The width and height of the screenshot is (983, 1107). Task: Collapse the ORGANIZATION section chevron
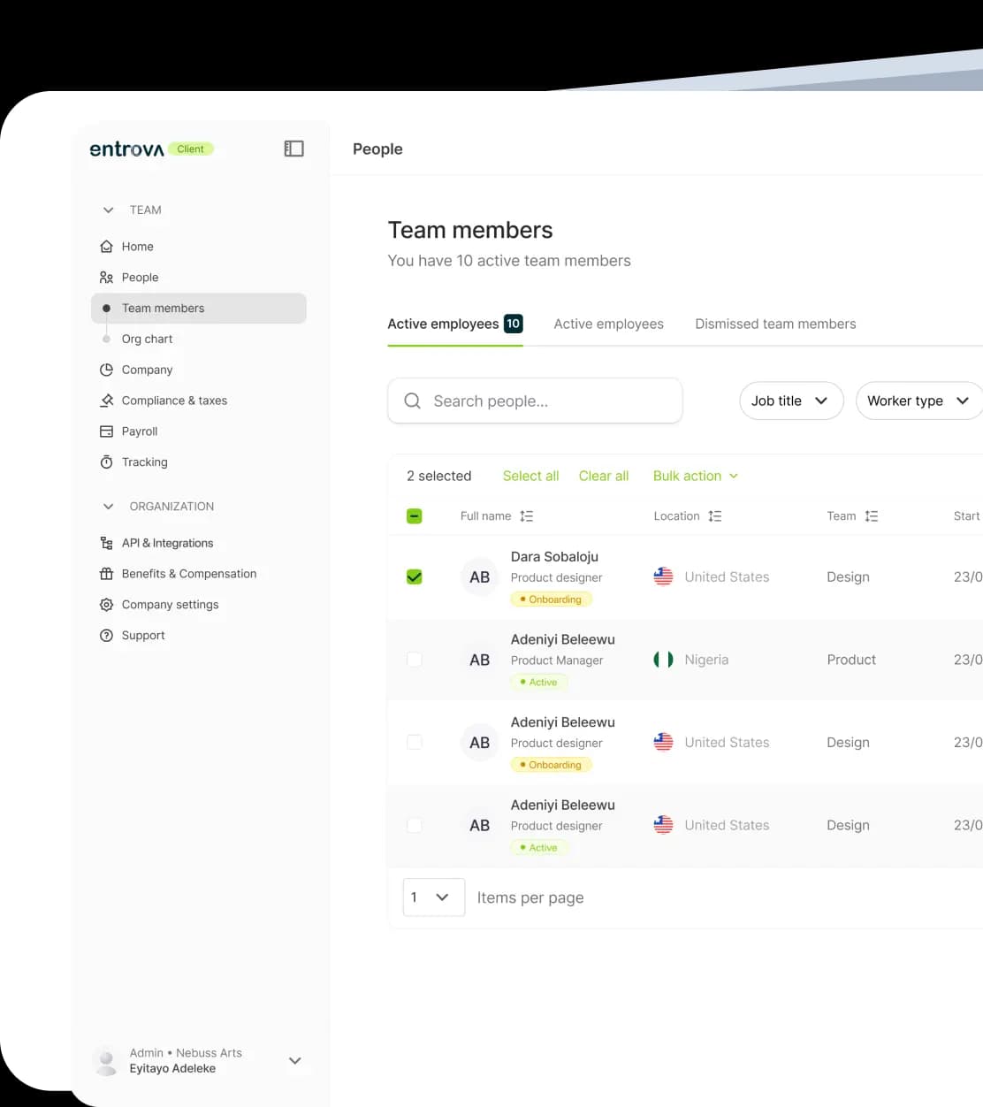pos(108,507)
